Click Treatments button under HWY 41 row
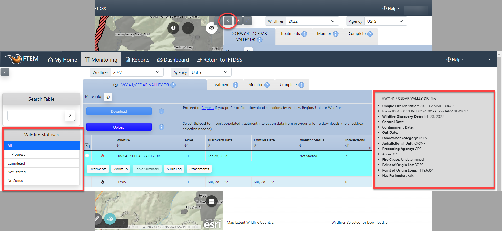 click(x=98, y=169)
